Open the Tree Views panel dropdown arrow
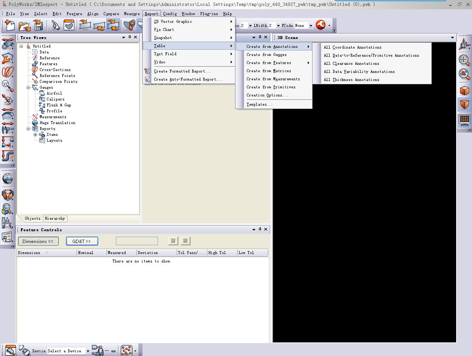Screen dimensions: 472x356 pyautogui.click(x=124, y=38)
